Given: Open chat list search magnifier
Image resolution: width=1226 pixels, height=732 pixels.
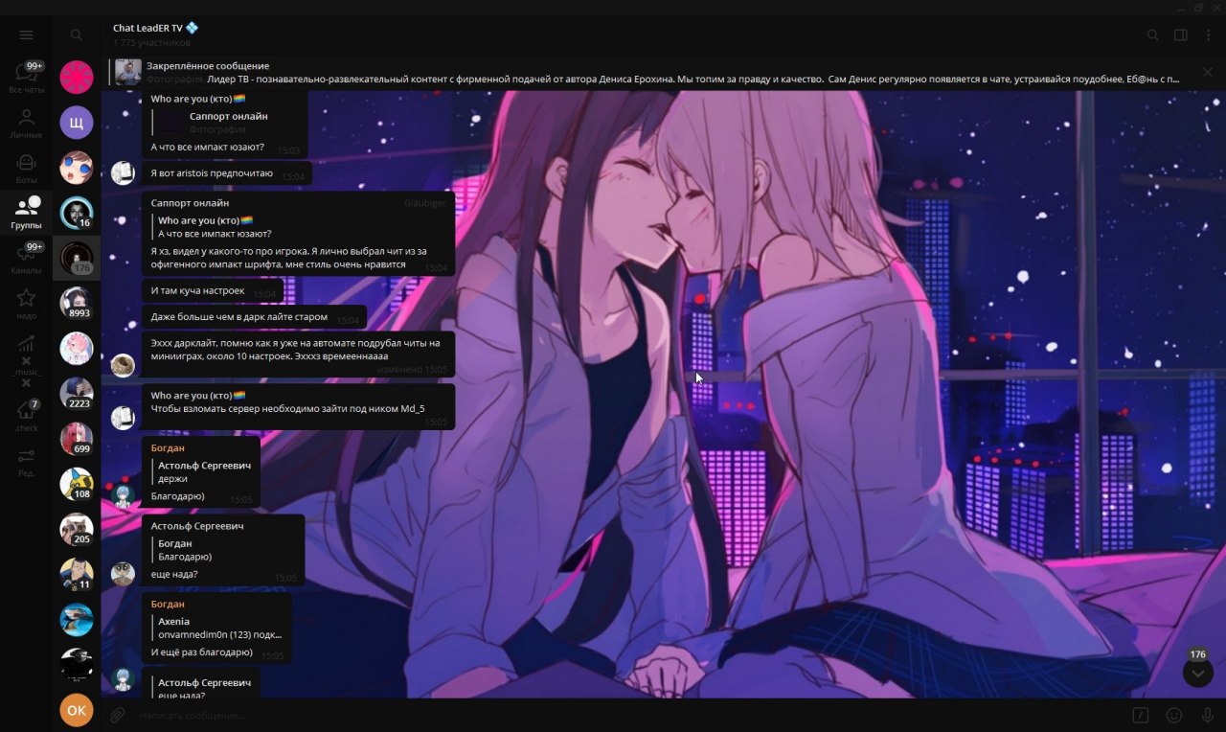Looking at the screenshot, I should pos(77,35).
